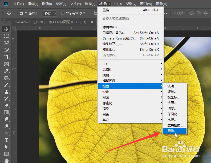Select the History Brush tool
The image size is (211, 163).
(6, 99)
